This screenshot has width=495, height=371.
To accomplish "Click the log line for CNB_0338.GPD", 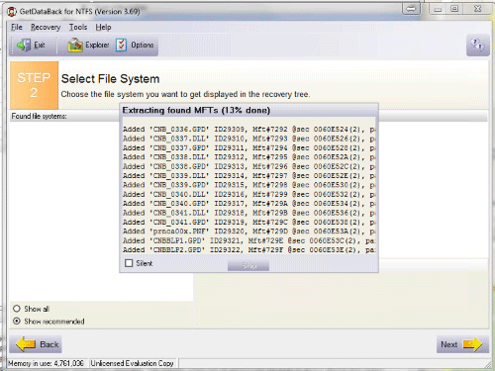I will click(248, 166).
